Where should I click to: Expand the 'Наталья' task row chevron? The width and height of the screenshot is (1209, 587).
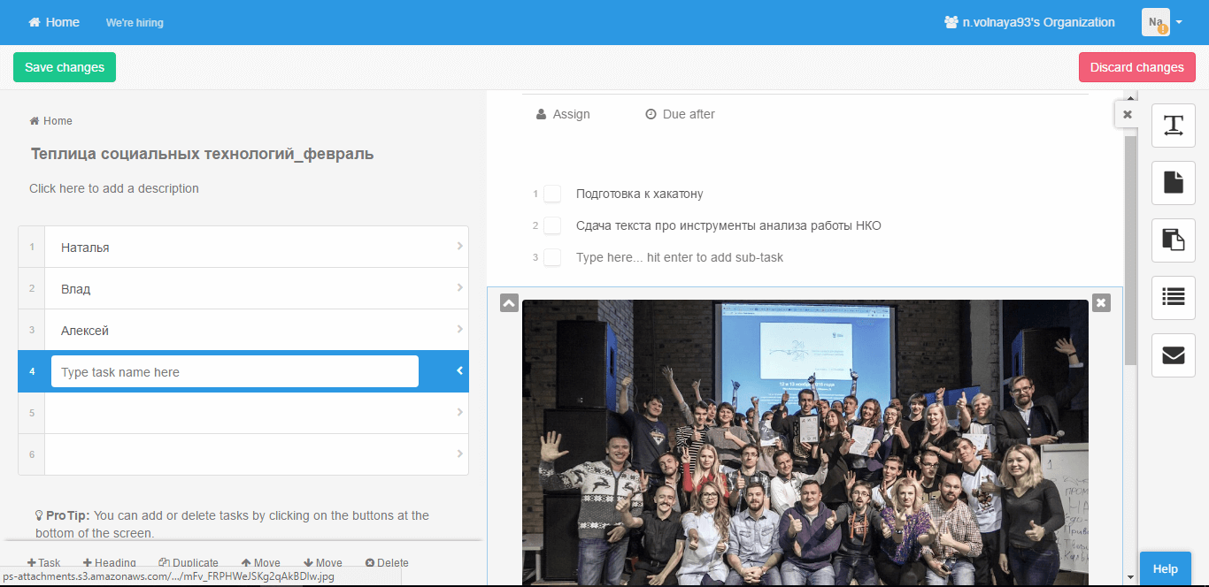click(x=459, y=247)
